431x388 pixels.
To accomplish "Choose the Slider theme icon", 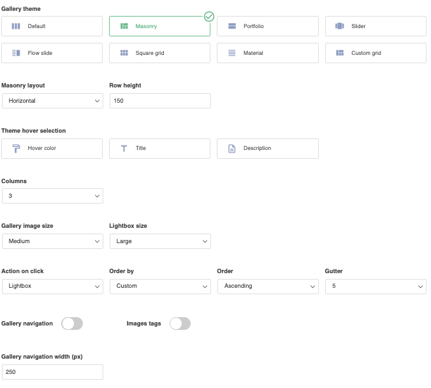I will point(340,26).
